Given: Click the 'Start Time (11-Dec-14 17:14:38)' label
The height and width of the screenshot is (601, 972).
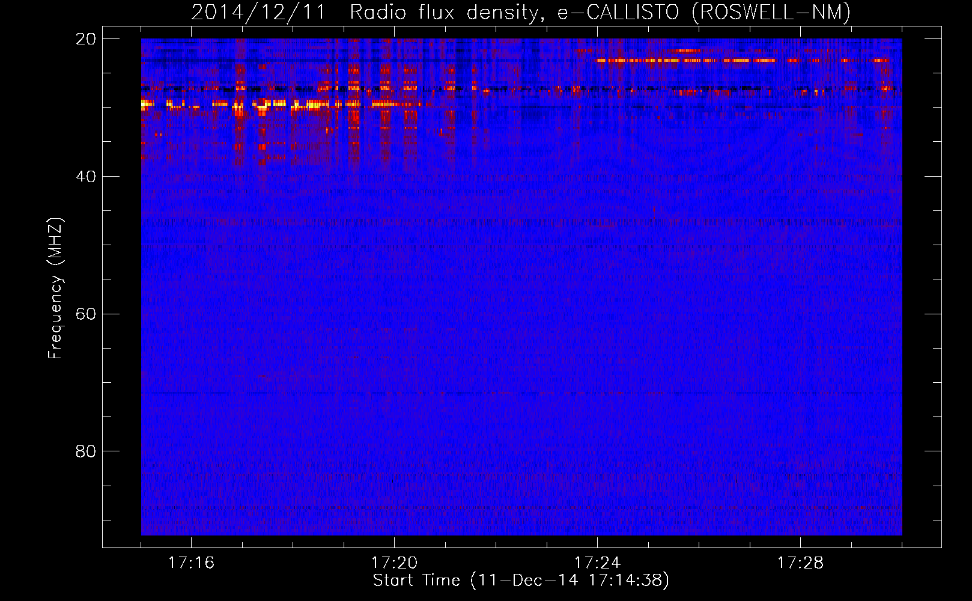Looking at the screenshot, I should 521,581.
